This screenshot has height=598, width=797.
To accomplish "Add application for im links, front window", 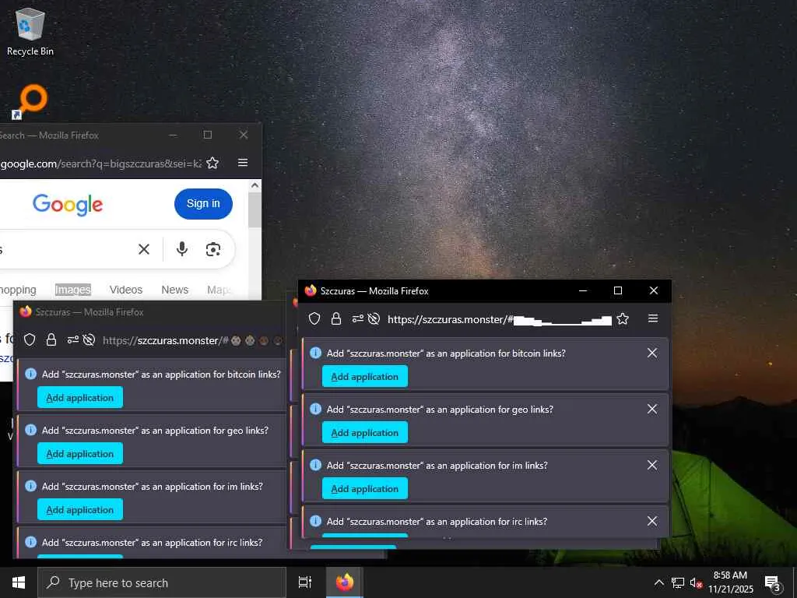I will coord(365,489).
